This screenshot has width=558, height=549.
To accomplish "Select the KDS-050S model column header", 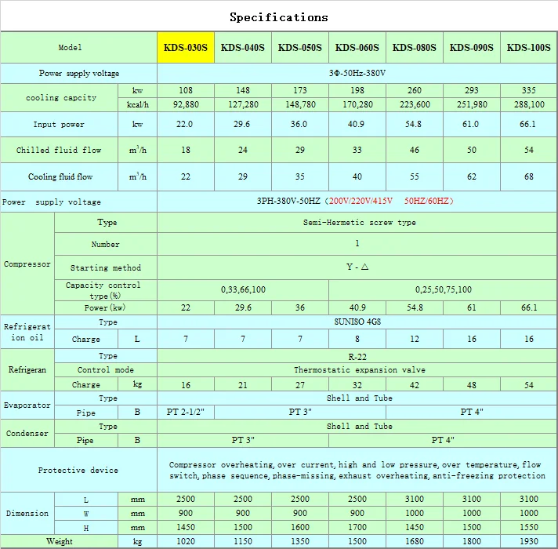I will coord(300,47).
